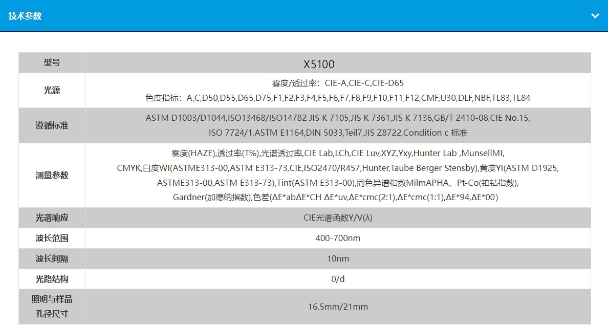Image resolution: width=608 pixels, height=325 pixels.
Task: Click the 雾度(HAZE) measurement parameters line
Action: click(338, 153)
